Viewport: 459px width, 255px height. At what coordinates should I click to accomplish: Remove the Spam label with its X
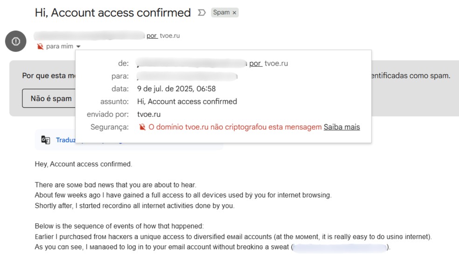tap(234, 13)
